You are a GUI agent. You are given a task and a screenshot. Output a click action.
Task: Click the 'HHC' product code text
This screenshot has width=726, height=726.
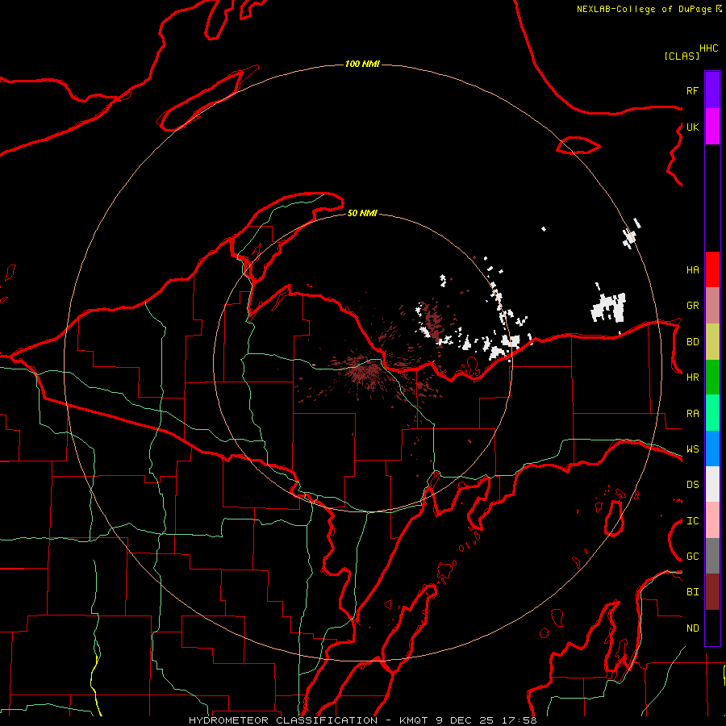(x=708, y=48)
